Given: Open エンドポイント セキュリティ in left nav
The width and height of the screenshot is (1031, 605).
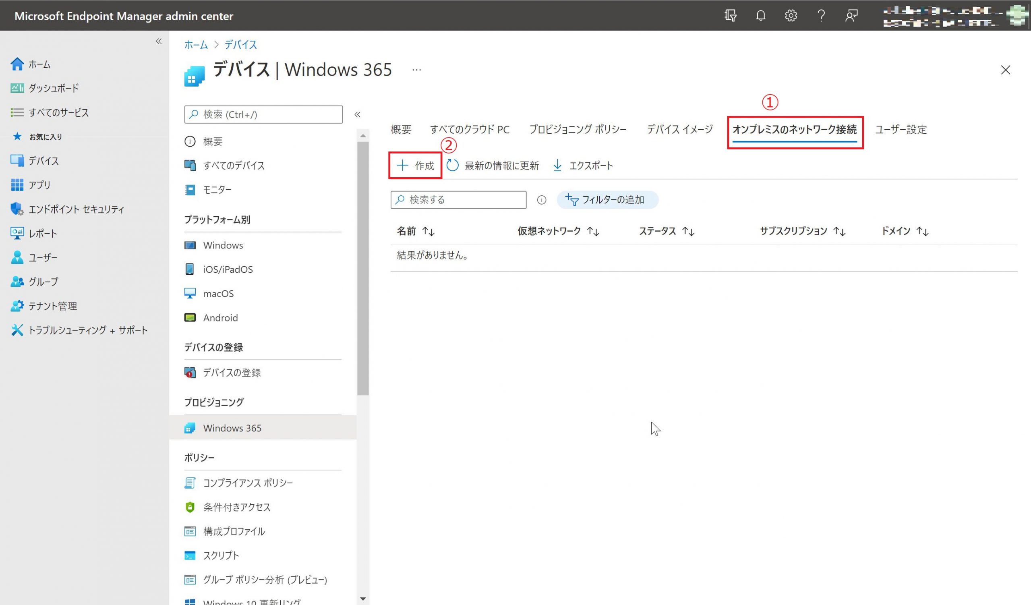Looking at the screenshot, I should click(x=76, y=209).
